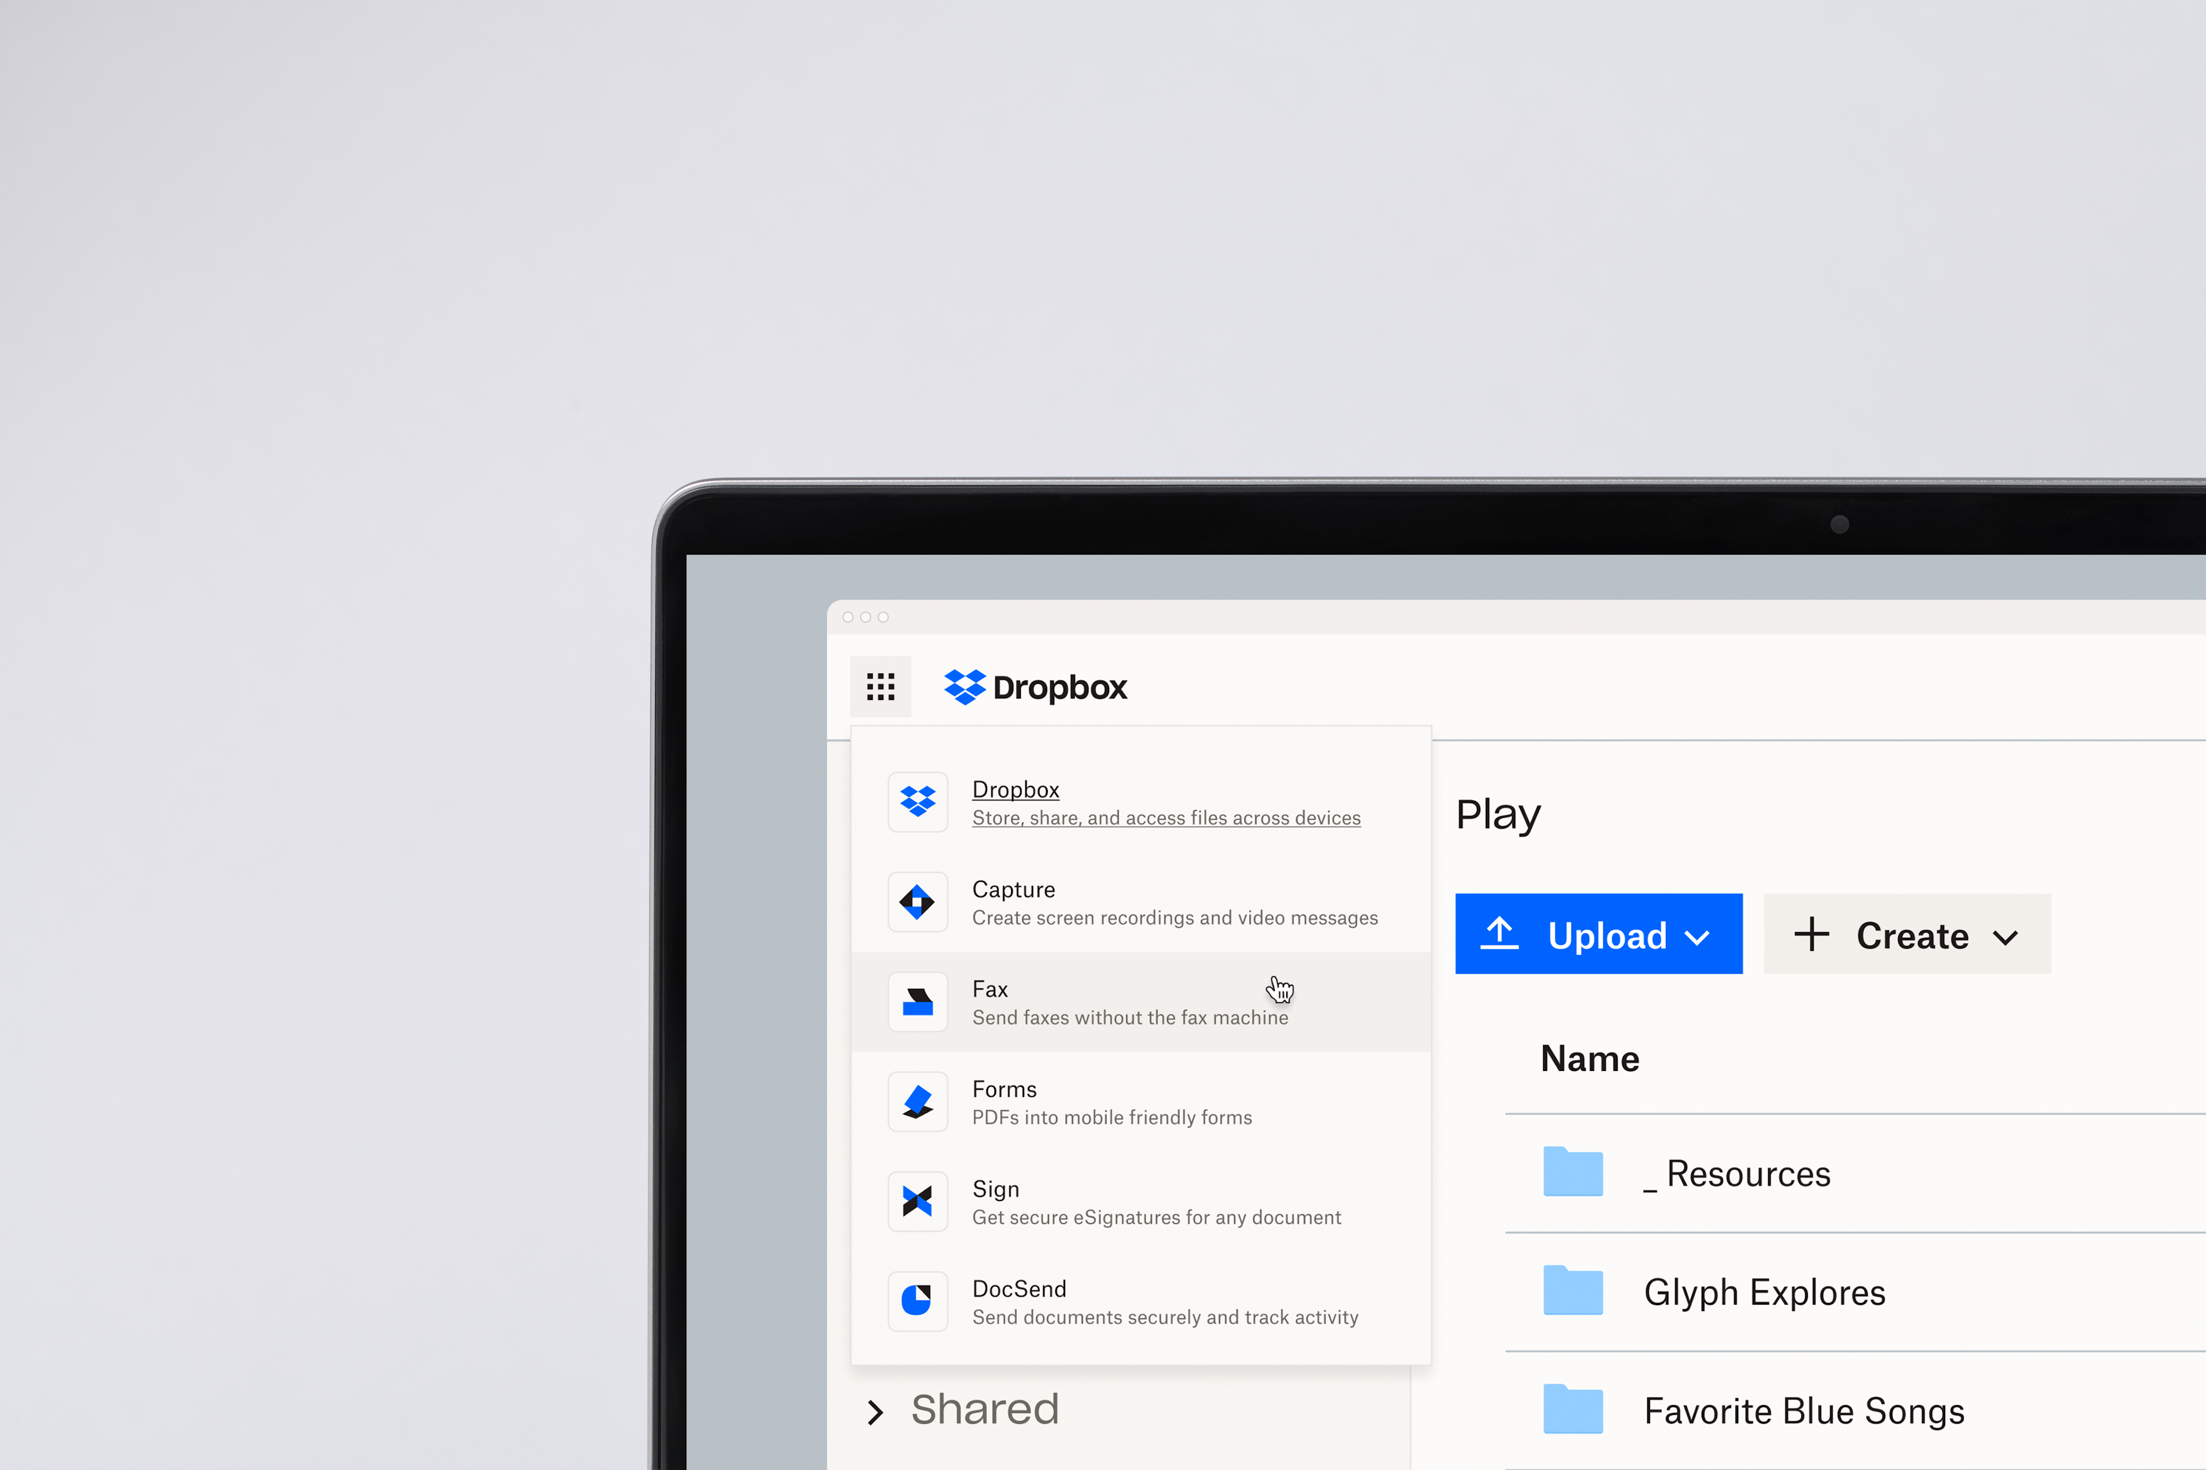Image resolution: width=2206 pixels, height=1470 pixels.
Task: Click 'Create screen recordings and video messages'
Action: [x=1174, y=918]
